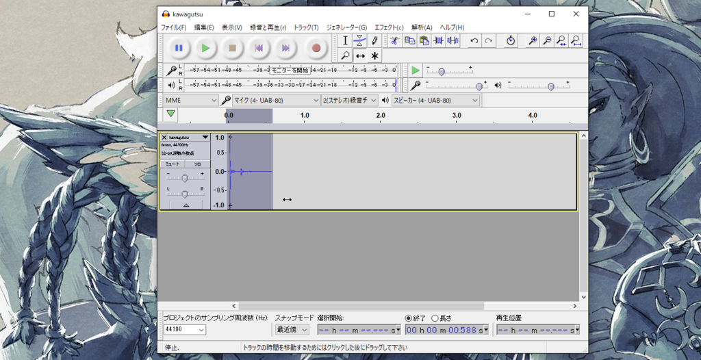Screen dimensions: 701x360
Task: Open the 録音と再生 menu
Action: (268, 27)
